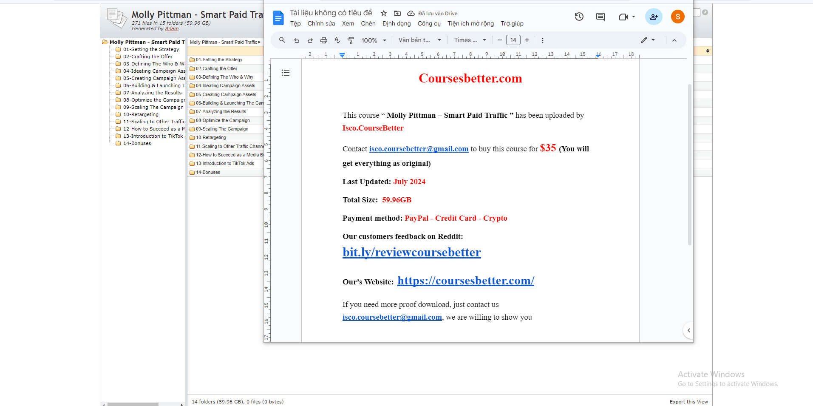Click the right indent marker on the ruler
813x406 pixels.
pos(598,55)
